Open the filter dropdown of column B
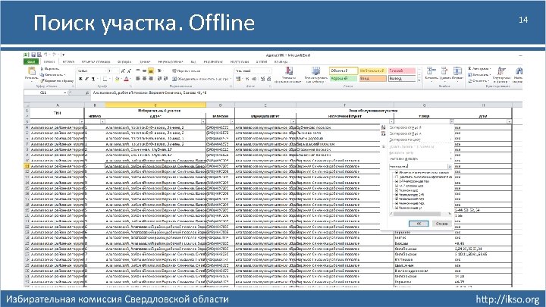Screen dimensions: 546x307 coord(102,121)
